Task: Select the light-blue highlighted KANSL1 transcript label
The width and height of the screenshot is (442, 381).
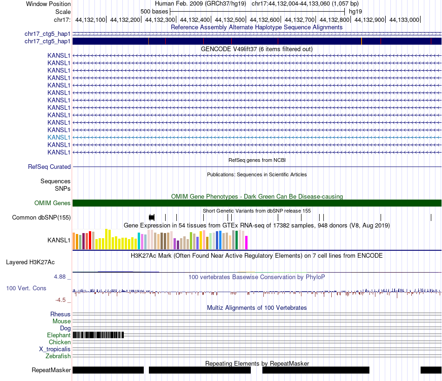Action: coord(59,138)
